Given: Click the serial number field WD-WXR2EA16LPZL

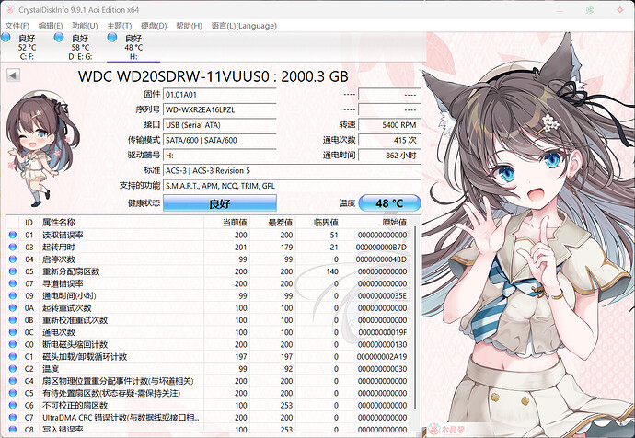Looking at the screenshot, I should 220,109.
